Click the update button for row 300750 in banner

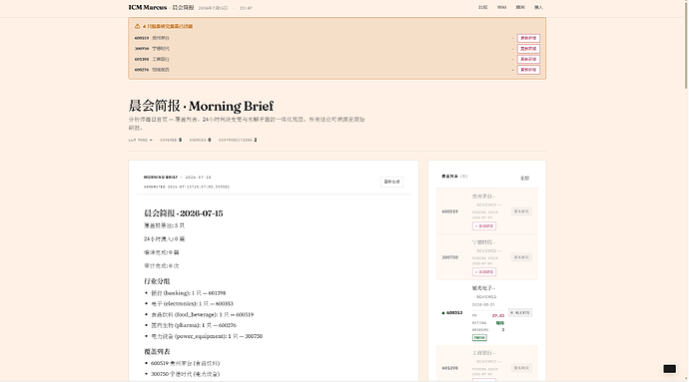(528, 49)
